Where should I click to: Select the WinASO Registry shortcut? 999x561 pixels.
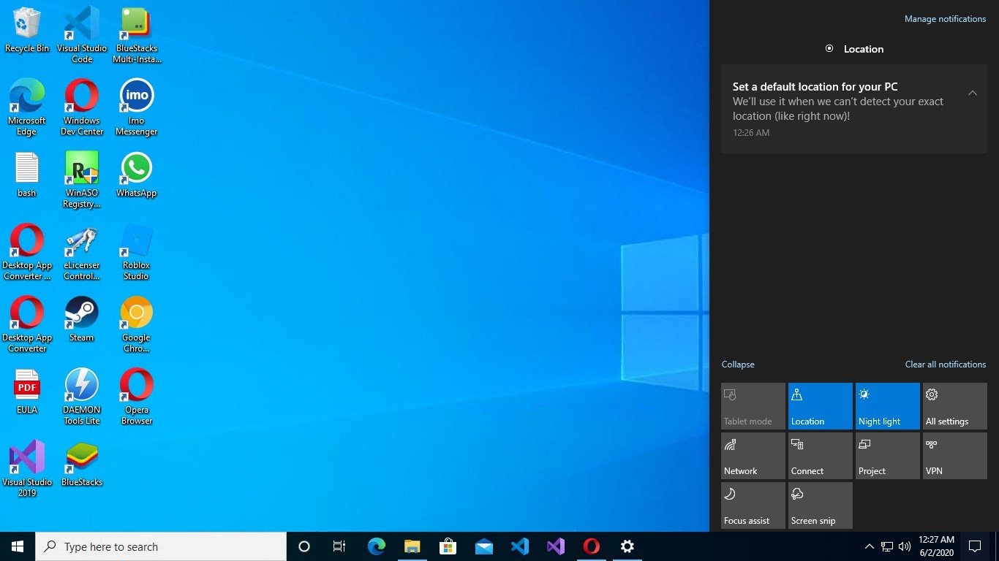click(x=82, y=180)
